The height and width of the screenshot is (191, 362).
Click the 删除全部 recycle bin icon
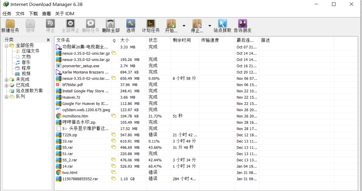[111, 24]
